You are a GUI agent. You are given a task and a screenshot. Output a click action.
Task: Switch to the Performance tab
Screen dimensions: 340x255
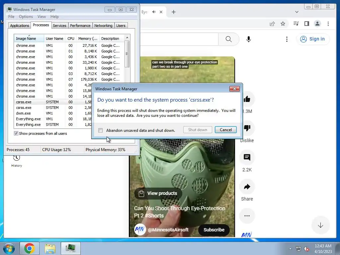click(80, 25)
